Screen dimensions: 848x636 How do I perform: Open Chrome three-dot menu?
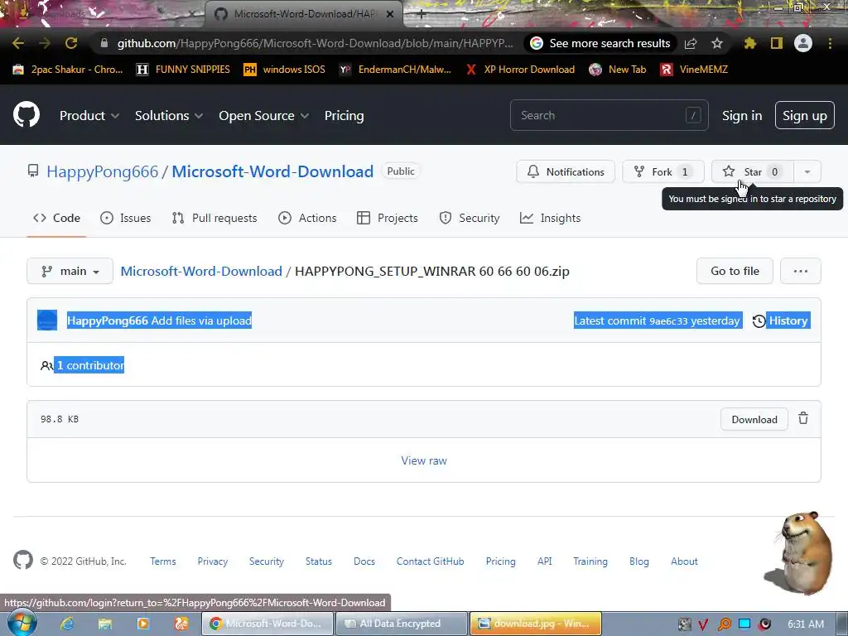pyautogui.click(x=830, y=43)
